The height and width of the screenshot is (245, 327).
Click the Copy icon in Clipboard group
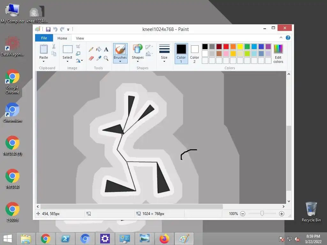click(54, 54)
